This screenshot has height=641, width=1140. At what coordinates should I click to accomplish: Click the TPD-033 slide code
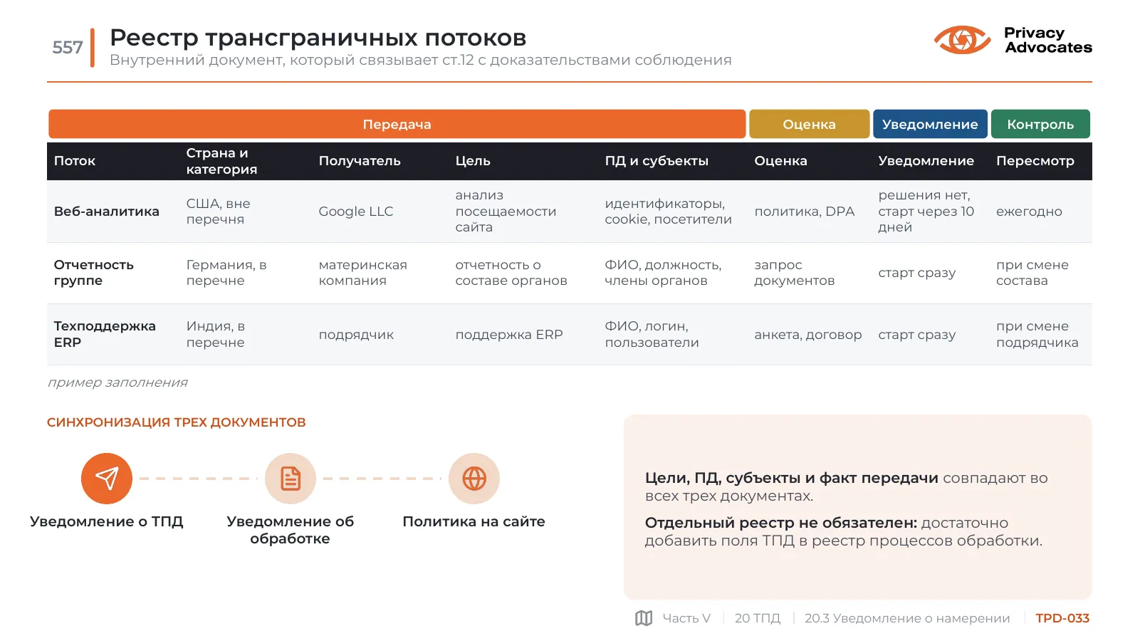[x=1062, y=618]
